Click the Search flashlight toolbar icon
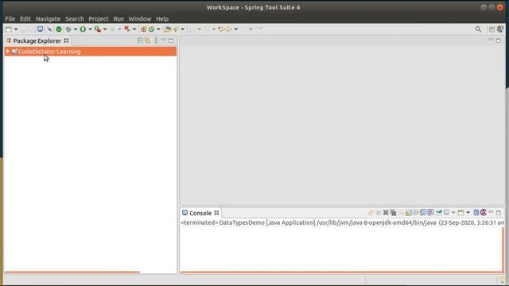Image resolution: width=509 pixels, height=286 pixels. [176, 29]
